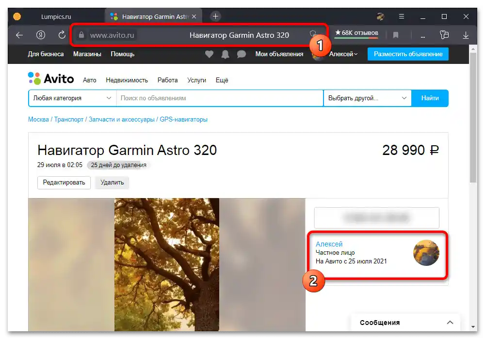Switch to the Lumpics.ru tab

point(56,16)
